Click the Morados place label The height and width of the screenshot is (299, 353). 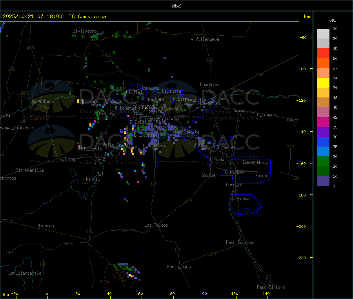[45, 226]
